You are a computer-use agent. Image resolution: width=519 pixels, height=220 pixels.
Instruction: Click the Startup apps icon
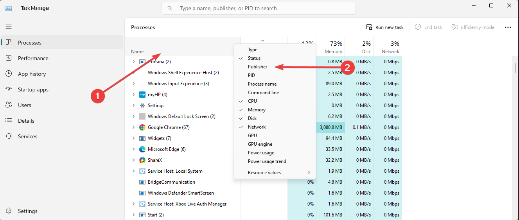pyautogui.click(x=9, y=89)
